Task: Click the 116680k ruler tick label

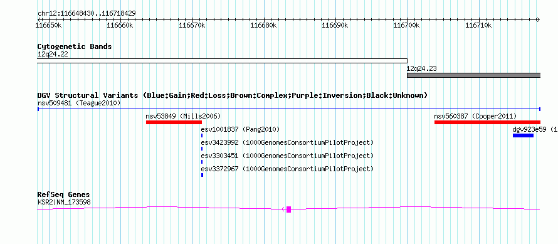Action: [x=264, y=25]
